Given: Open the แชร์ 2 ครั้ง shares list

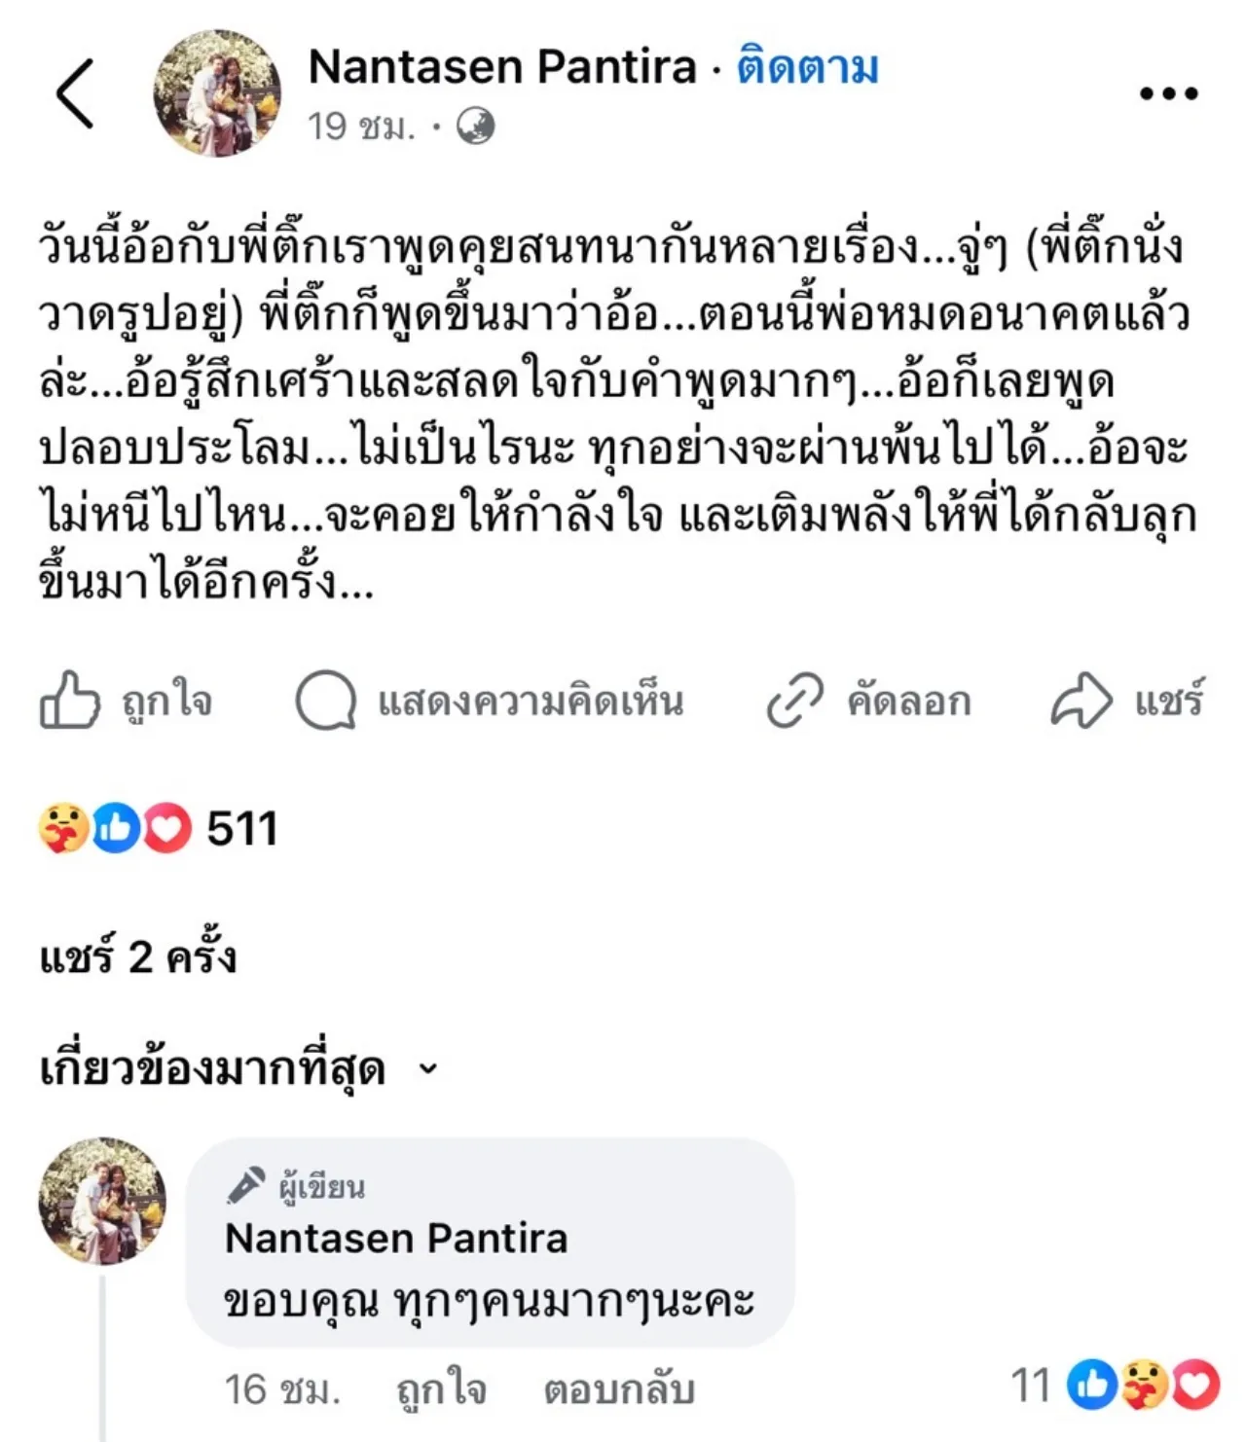Looking at the screenshot, I should coord(137,957).
